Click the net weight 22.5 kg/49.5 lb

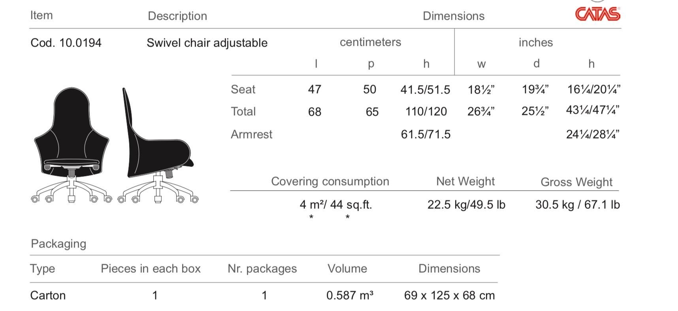467,205
